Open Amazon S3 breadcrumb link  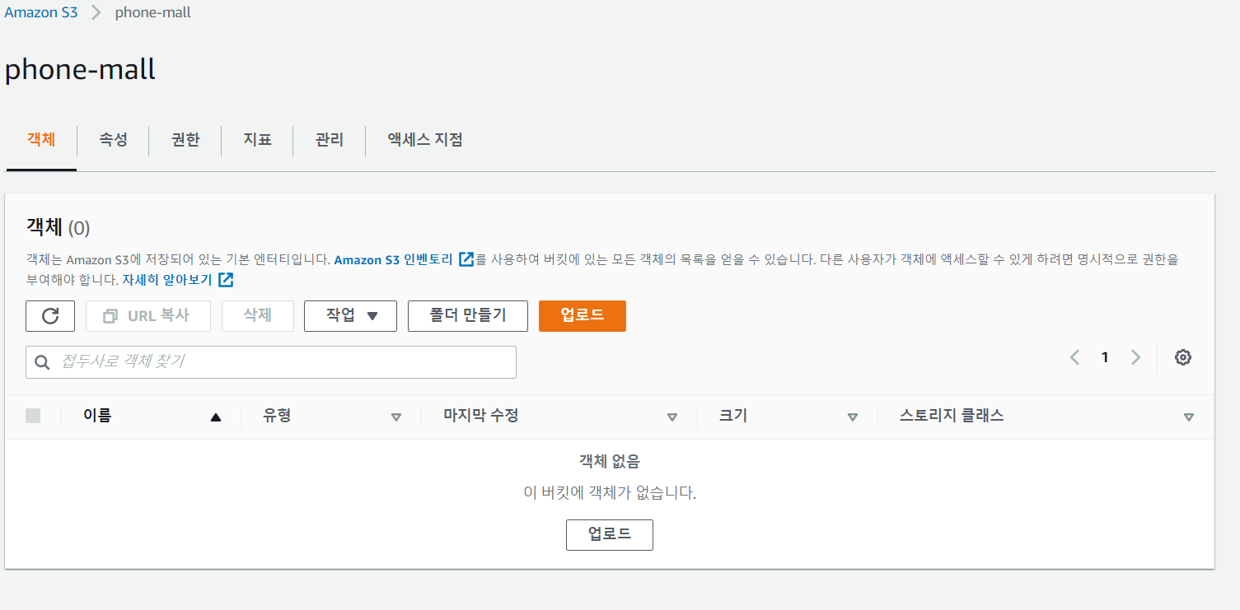tap(41, 13)
